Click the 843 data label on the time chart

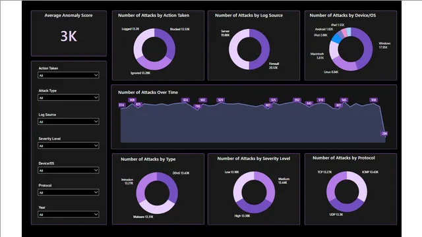tap(309, 103)
